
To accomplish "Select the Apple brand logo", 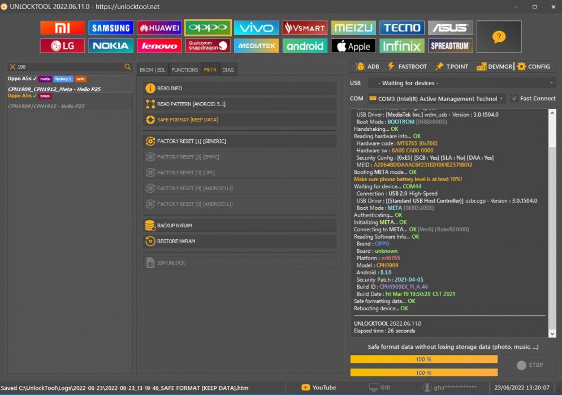I will click(x=353, y=46).
